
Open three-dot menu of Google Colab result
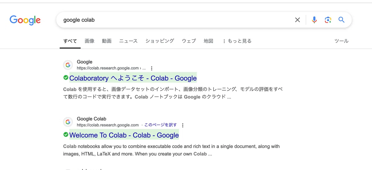coord(183,125)
